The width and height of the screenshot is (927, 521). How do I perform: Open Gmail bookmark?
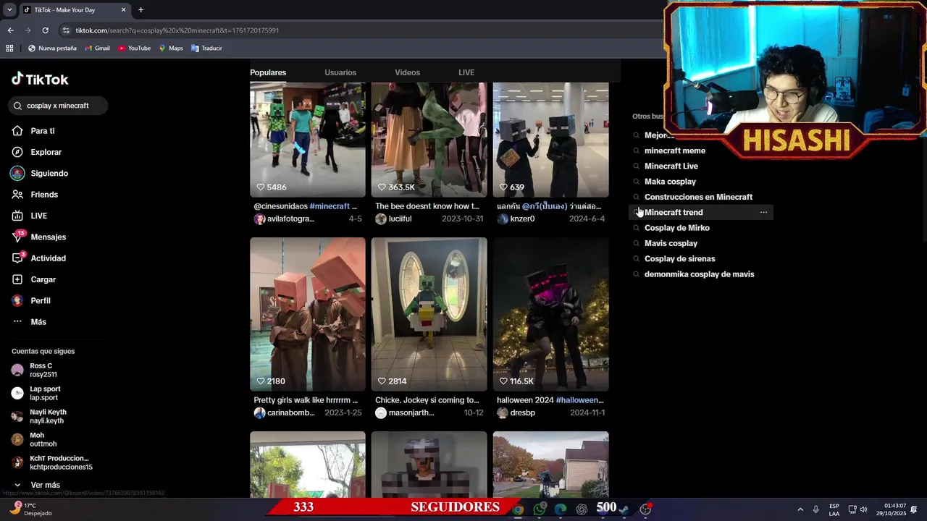coord(97,48)
